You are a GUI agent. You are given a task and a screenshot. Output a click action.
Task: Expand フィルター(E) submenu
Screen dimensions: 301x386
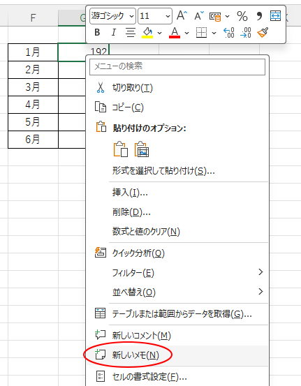click(x=177, y=273)
